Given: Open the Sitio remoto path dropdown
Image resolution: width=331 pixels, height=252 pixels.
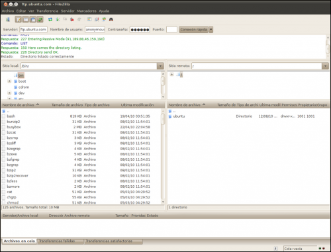Looking at the screenshot, I should coord(325,65).
